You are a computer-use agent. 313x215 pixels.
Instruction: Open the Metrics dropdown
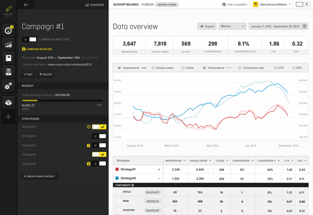[x=232, y=27]
